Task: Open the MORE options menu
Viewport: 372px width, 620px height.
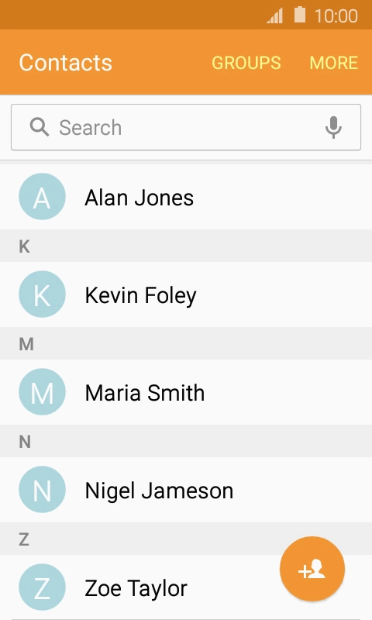Action: 334,63
